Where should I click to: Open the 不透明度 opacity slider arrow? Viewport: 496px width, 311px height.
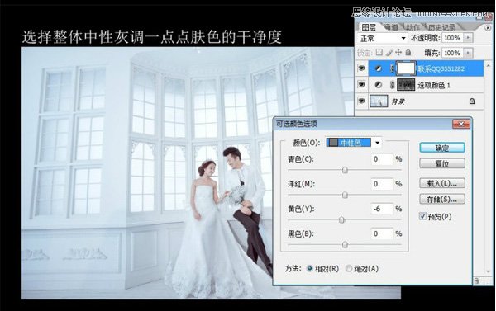click(468, 38)
